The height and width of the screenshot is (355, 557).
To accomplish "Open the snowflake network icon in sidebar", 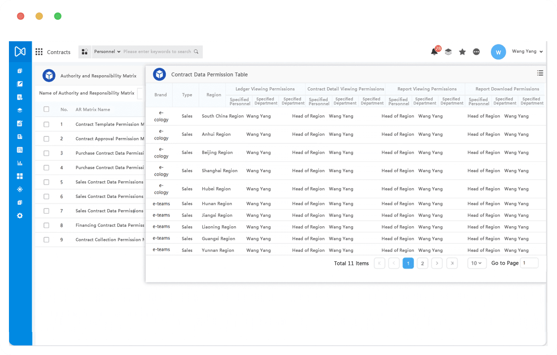I will 20,189.
